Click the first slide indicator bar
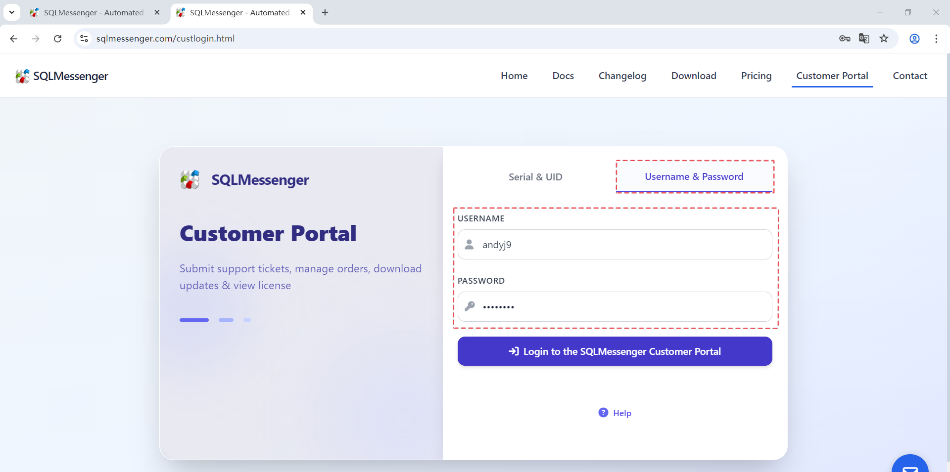 pyautogui.click(x=194, y=320)
